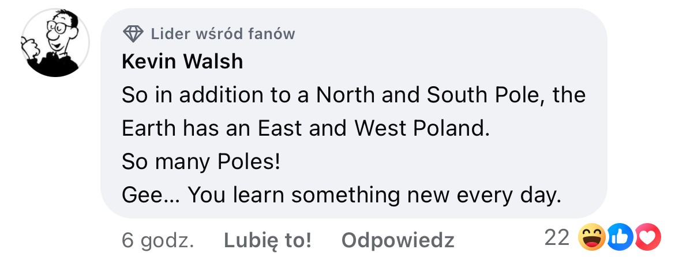675x257 pixels.
Task: Open Kevin Walsh's cartoon profile picture
Action: point(55,43)
